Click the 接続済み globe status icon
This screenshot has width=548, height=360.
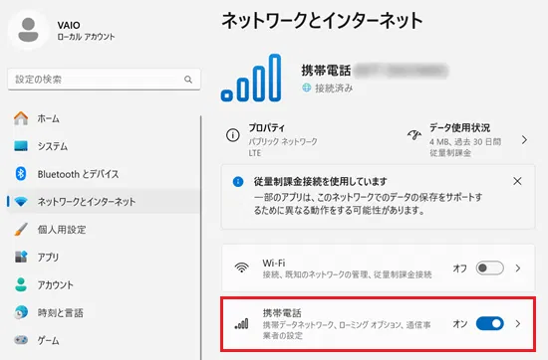coord(307,88)
